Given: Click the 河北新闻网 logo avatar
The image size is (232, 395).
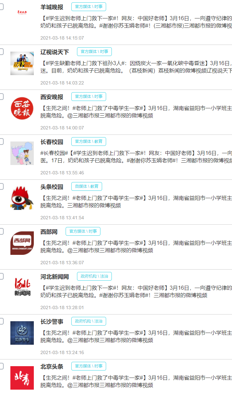Looking at the screenshot, I should [x=22, y=288].
